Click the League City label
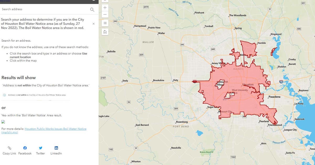Image resolution: width=315 pixels, height=165 pixels. pos(290,130)
